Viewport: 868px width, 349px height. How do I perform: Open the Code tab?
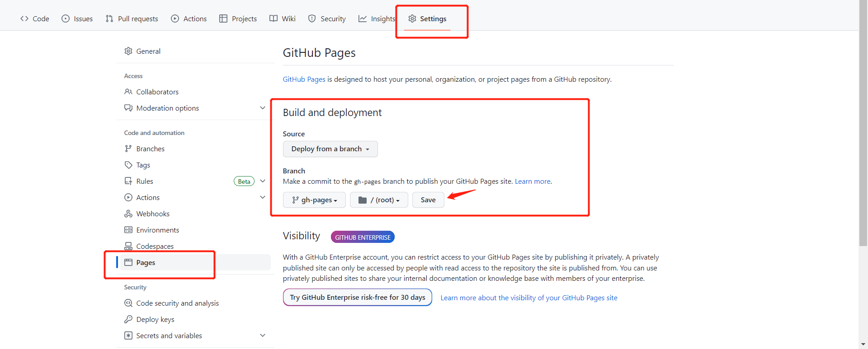pos(35,19)
